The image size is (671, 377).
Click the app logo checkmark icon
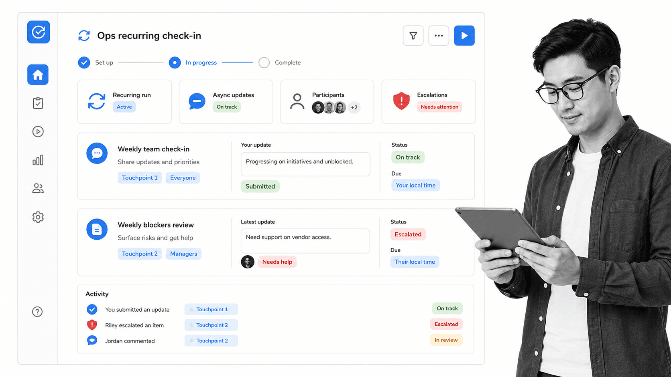point(39,32)
